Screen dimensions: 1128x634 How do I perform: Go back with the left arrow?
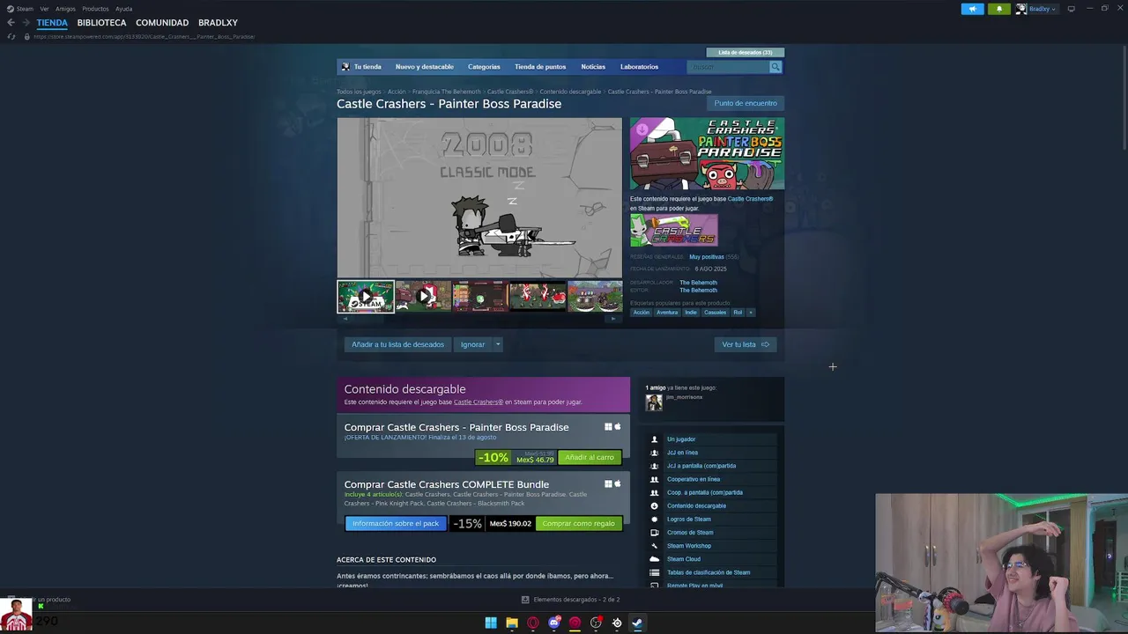pyautogui.click(x=11, y=23)
